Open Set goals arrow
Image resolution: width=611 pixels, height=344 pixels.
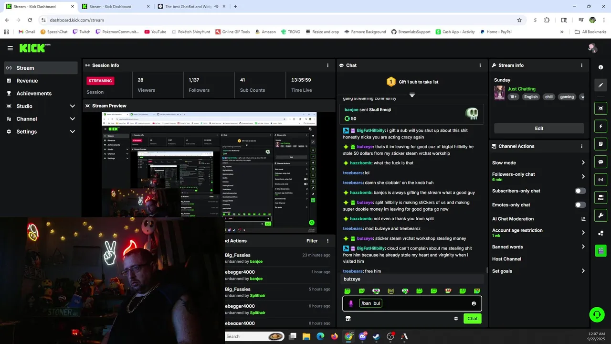coord(583,271)
